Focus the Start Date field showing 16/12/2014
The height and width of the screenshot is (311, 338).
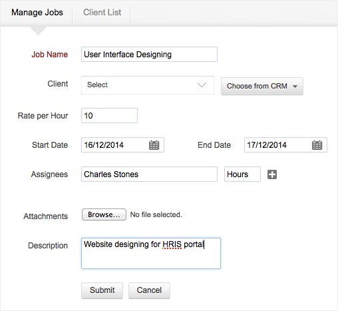122,145
